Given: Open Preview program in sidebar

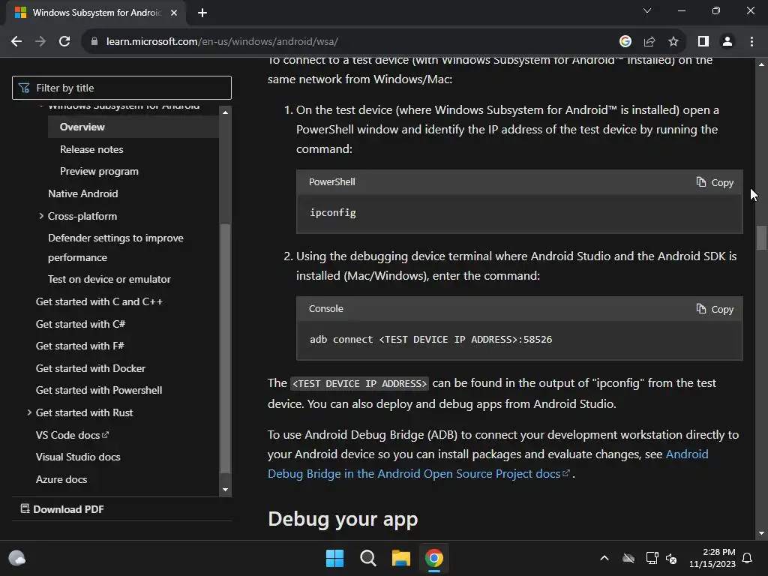Looking at the screenshot, I should 100,172.
